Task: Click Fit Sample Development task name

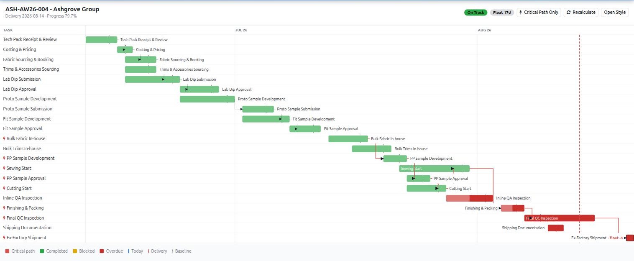Action: click(27, 119)
